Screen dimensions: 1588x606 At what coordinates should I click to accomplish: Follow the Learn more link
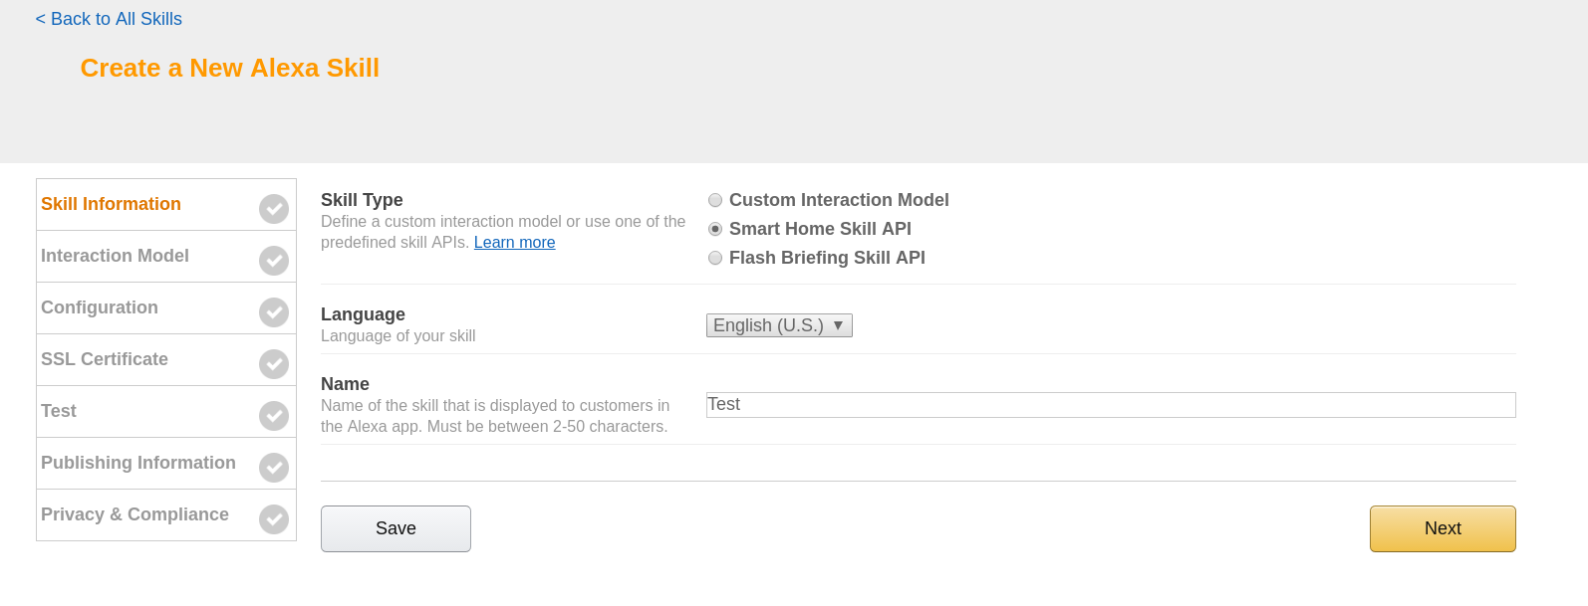point(514,243)
